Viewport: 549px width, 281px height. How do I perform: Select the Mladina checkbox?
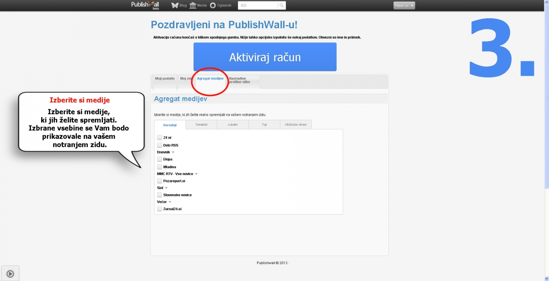(160, 167)
